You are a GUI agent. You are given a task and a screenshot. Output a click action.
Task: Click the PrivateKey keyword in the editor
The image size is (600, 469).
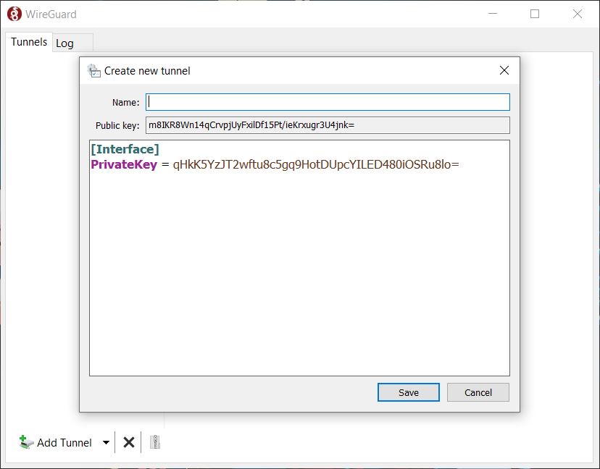124,164
